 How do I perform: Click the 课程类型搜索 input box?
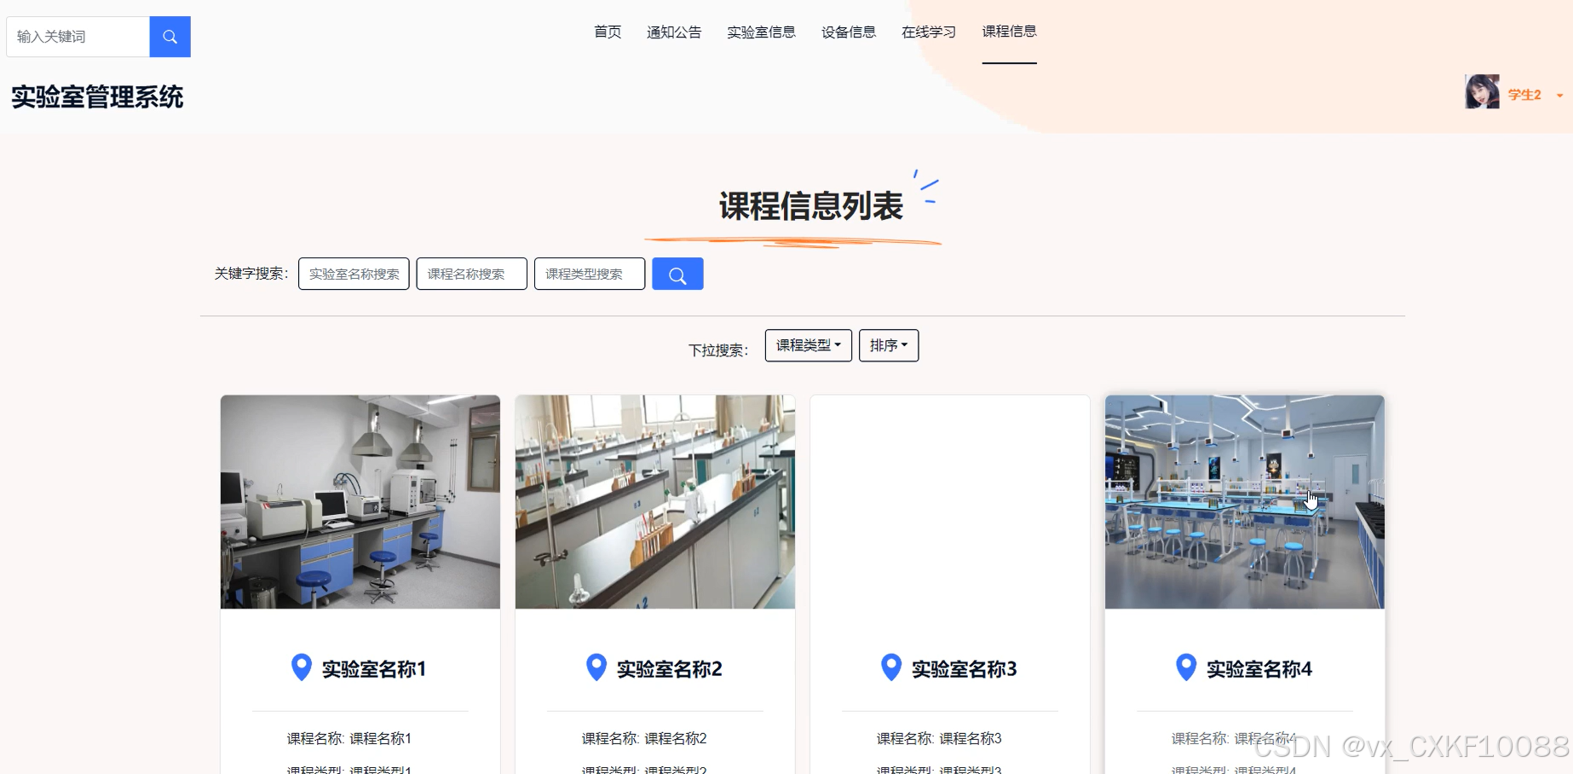590,274
